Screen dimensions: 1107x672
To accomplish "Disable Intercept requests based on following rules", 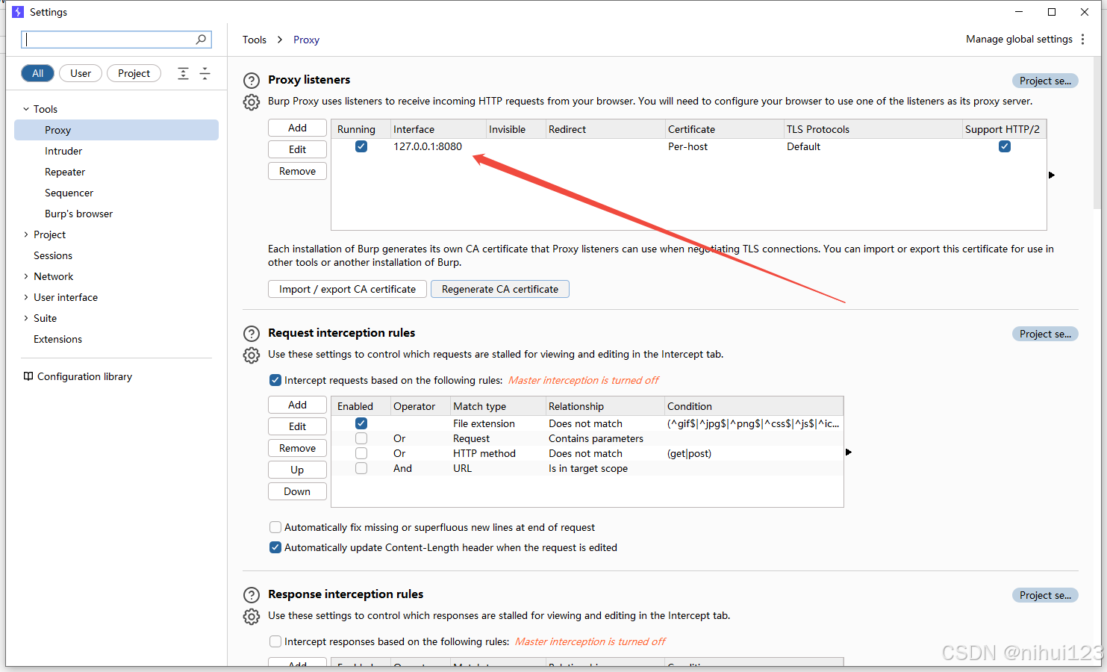I will tap(275, 380).
